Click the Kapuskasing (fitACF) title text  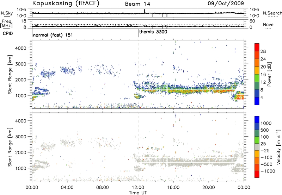pyautogui.click(x=66, y=3)
